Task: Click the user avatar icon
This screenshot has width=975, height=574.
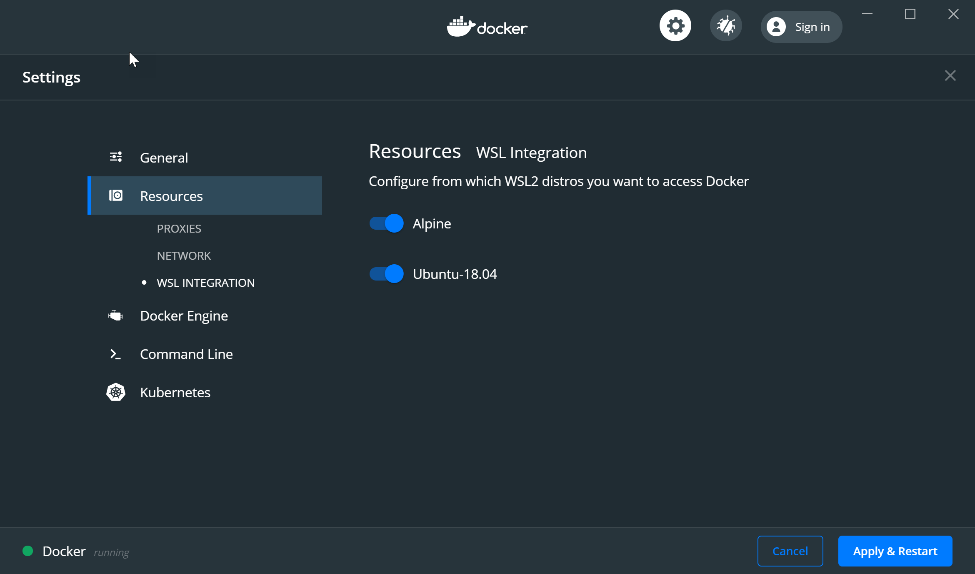Action: (x=776, y=27)
